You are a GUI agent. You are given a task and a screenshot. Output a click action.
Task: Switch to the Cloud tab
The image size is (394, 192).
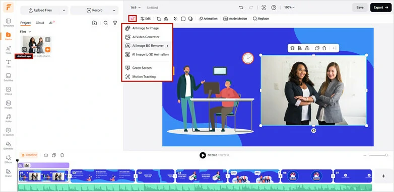pyautogui.click(x=40, y=23)
